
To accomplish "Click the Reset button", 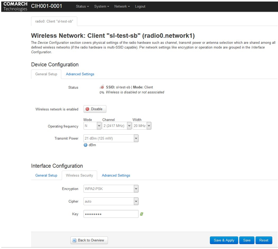I will click(x=264, y=240).
